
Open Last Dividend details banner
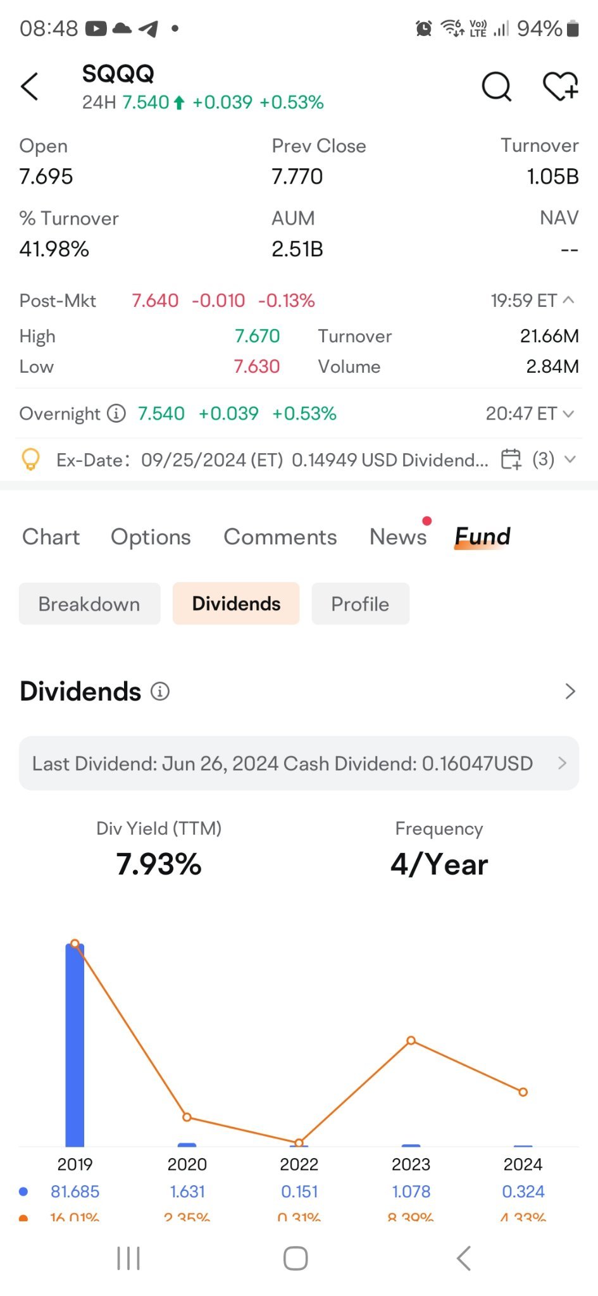coord(299,763)
